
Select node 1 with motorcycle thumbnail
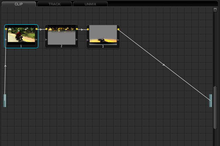(x=21, y=35)
